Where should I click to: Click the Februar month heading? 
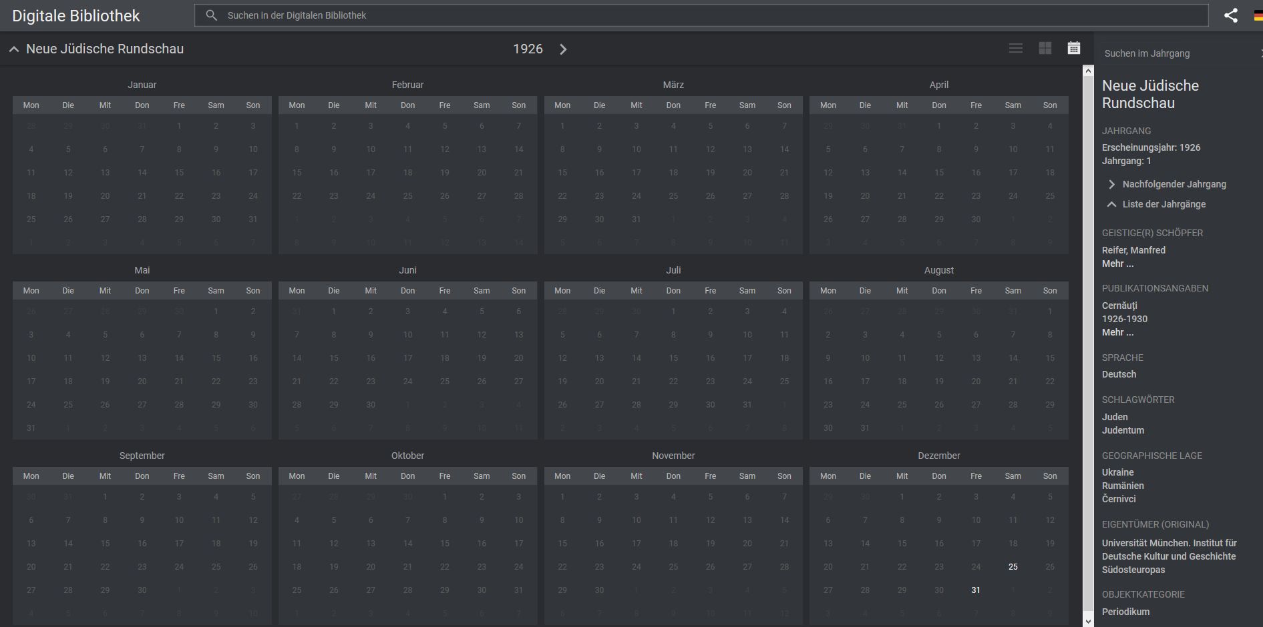407,85
